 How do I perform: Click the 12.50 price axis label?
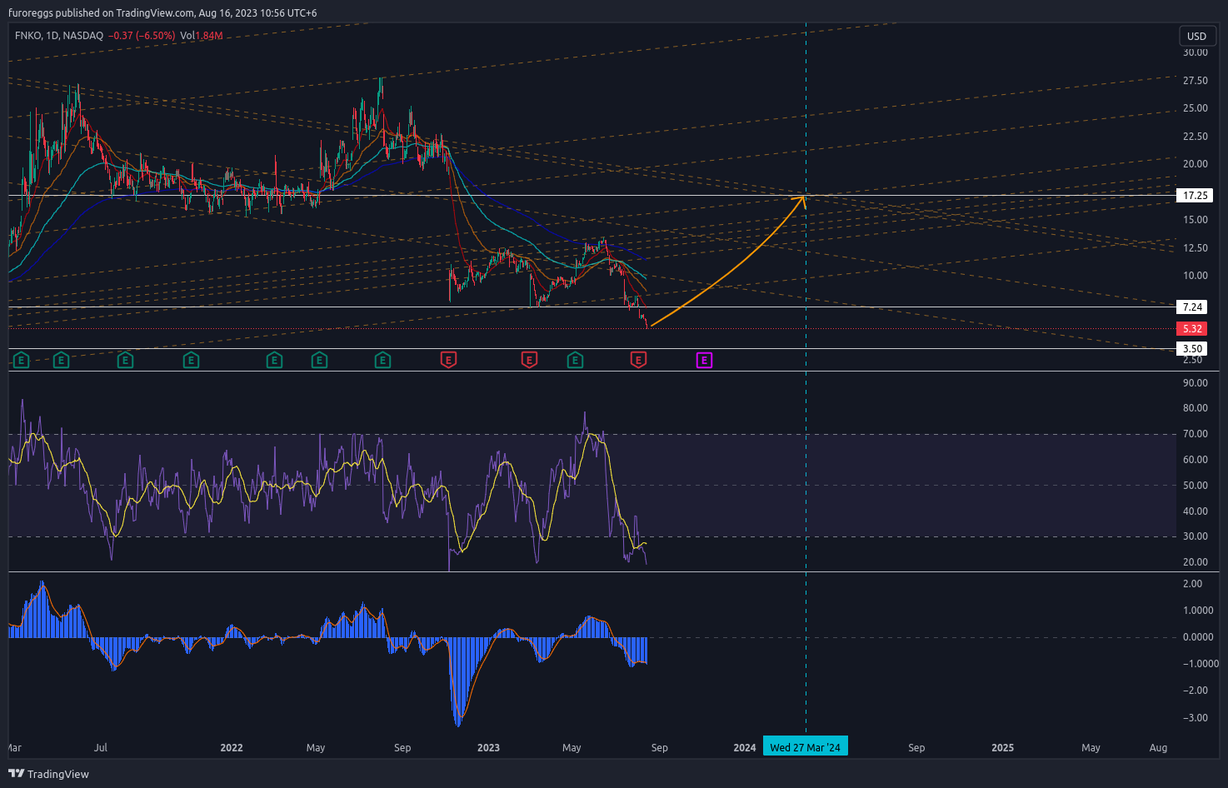(1196, 248)
